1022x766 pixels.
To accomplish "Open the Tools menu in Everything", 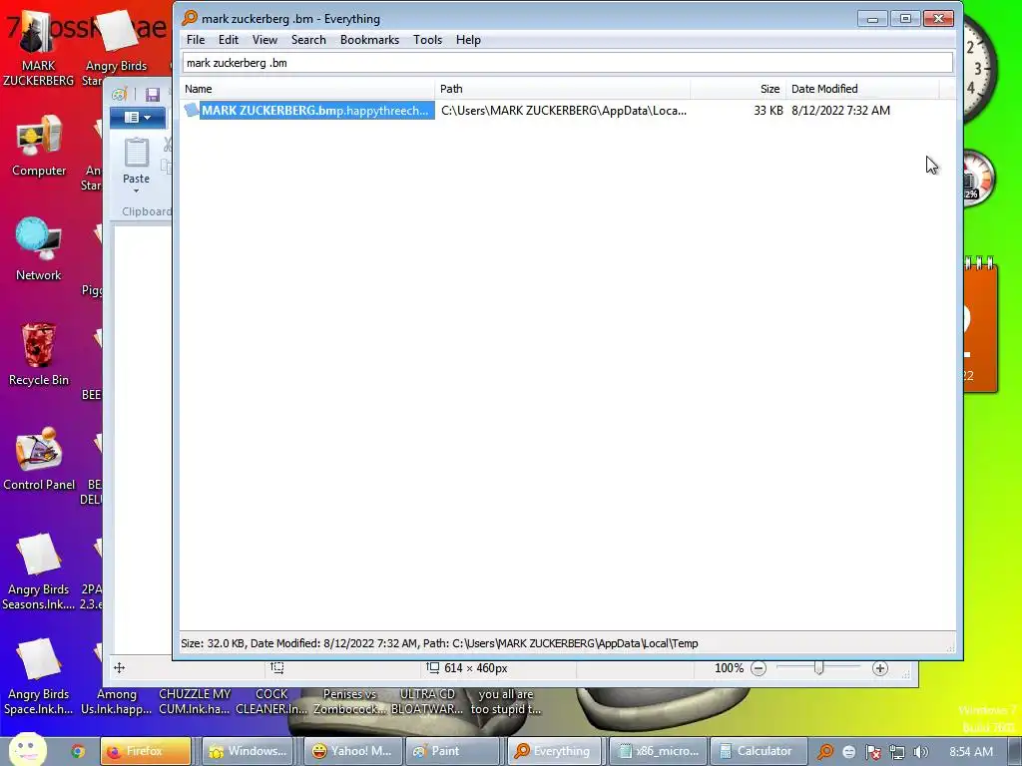I will pos(427,40).
